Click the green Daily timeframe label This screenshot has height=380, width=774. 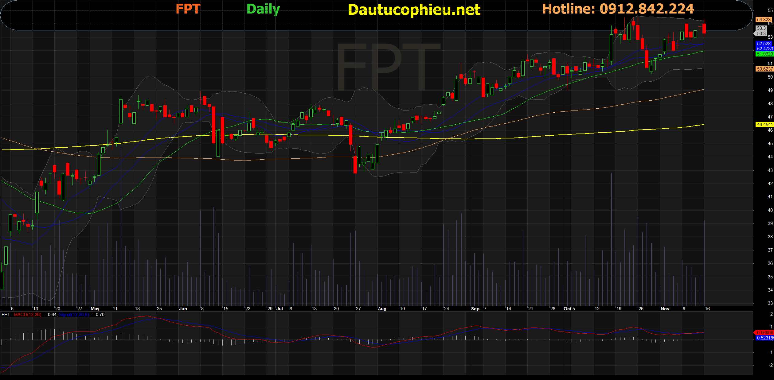coord(263,9)
